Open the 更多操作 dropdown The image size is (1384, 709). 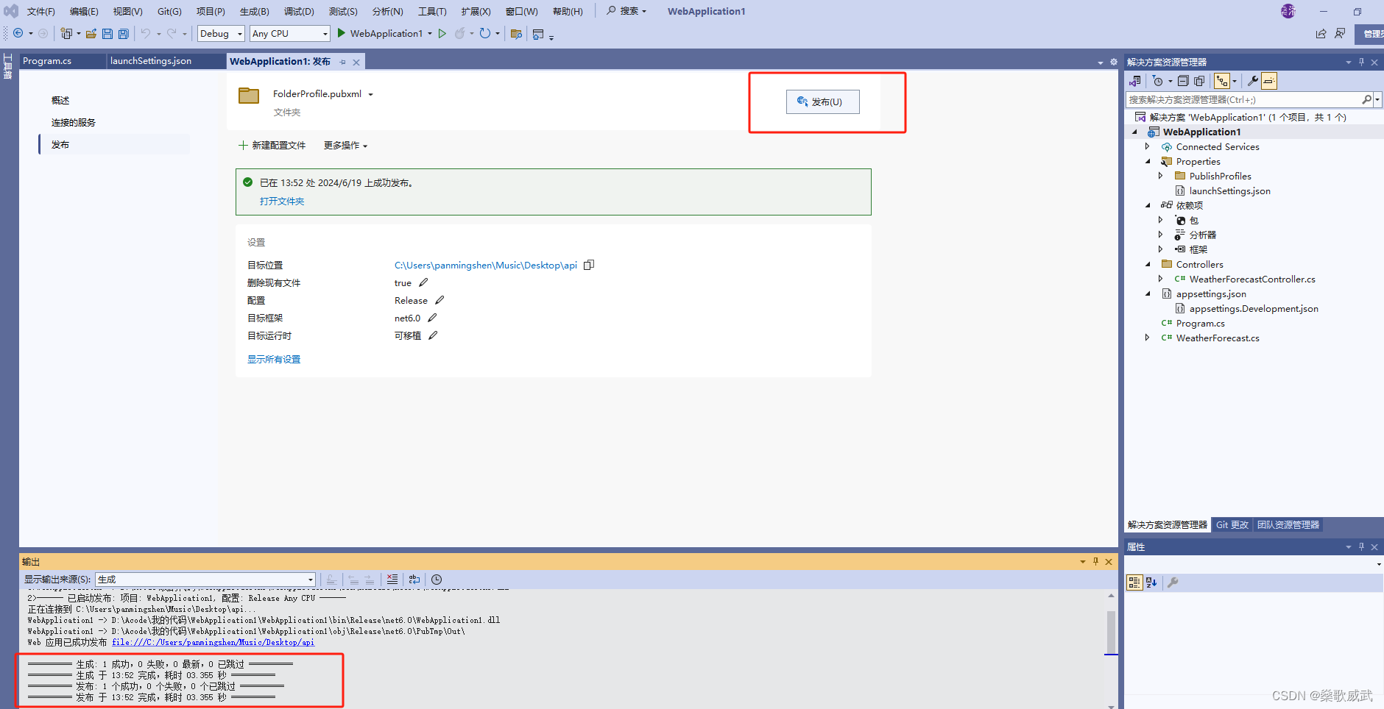click(345, 146)
